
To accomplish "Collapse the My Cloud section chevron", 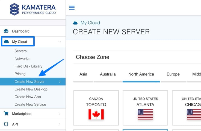I will point(60,42).
